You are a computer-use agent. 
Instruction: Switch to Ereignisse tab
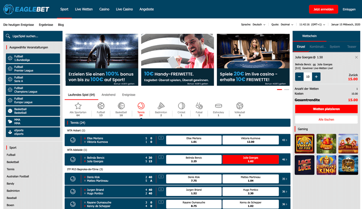[129, 95]
